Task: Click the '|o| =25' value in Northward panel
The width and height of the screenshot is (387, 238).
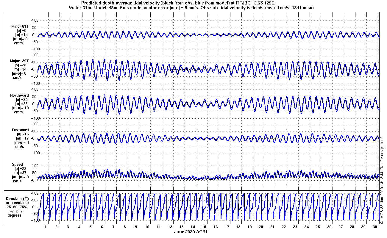Action: click(x=21, y=100)
